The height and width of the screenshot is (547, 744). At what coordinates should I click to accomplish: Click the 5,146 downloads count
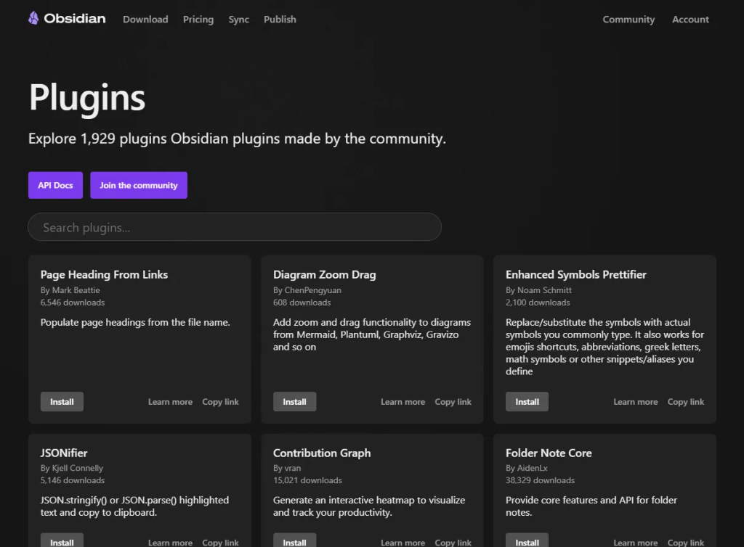73,480
